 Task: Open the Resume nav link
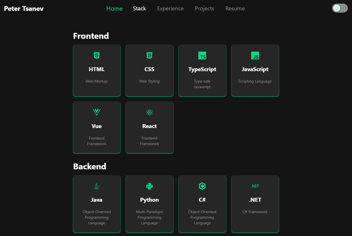click(x=235, y=8)
